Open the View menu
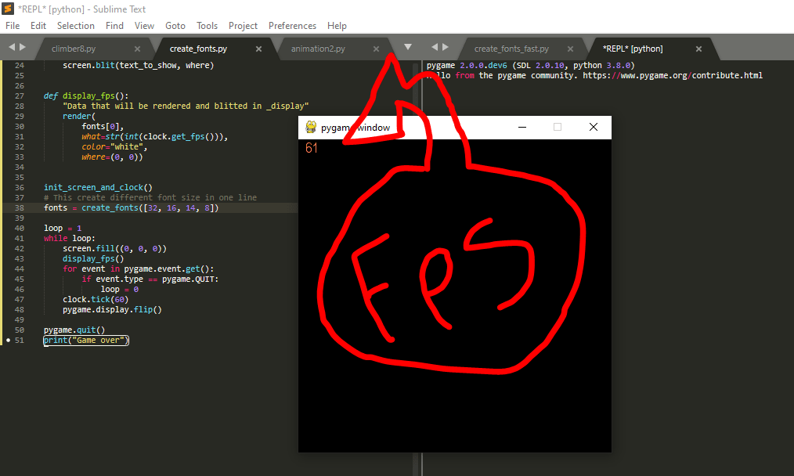This screenshot has width=794, height=476. point(144,25)
